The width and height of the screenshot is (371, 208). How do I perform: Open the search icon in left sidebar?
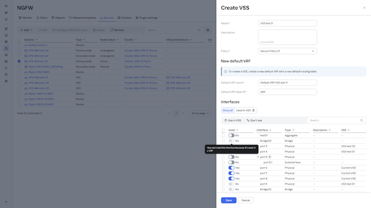(6, 68)
